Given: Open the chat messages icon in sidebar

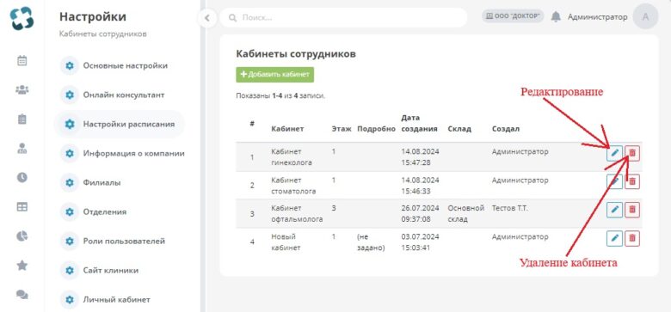Looking at the screenshot, I should point(22,295).
